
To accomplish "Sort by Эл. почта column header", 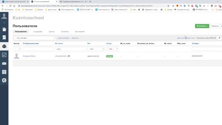I will [59, 43].
